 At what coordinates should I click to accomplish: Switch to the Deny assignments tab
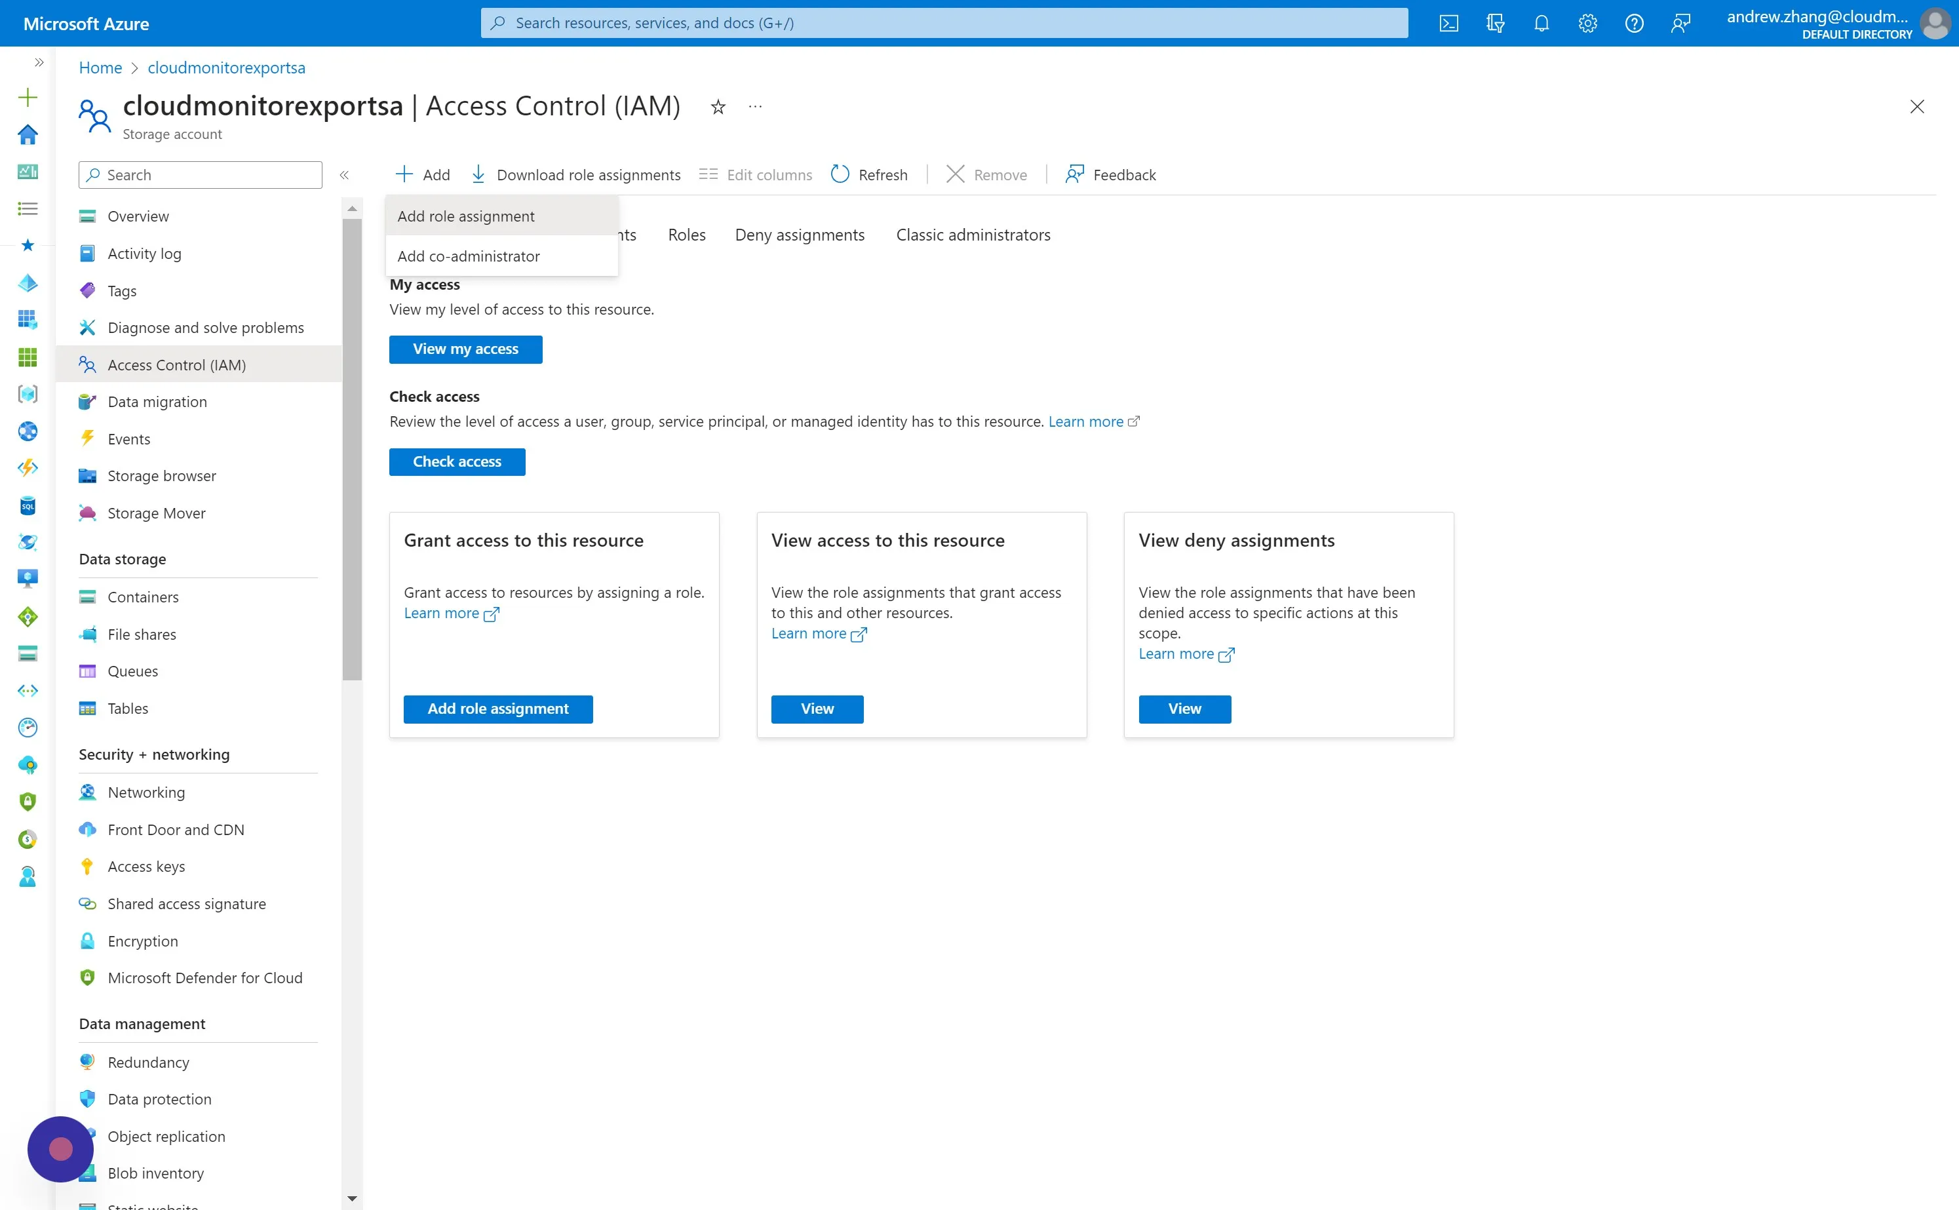pyautogui.click(x=800, y=235)
